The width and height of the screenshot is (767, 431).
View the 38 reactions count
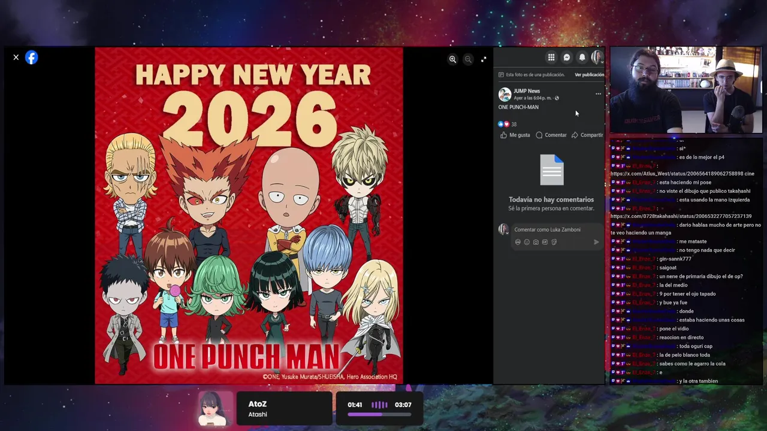514,125
